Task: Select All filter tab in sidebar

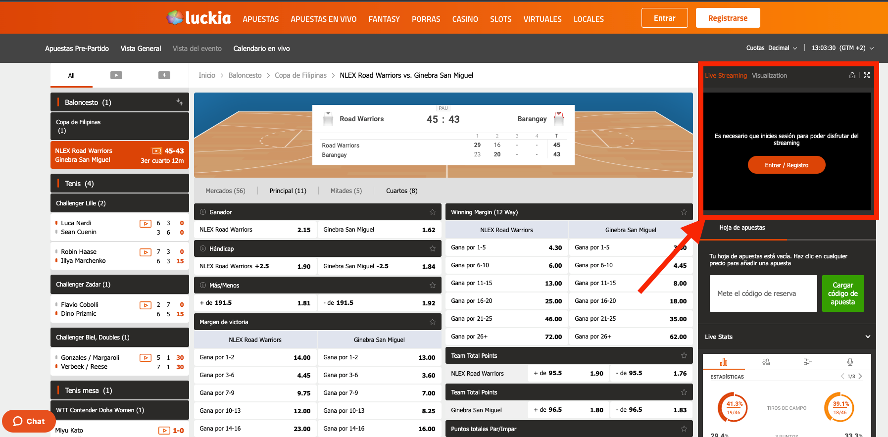Action: click(x=71, y=75)
